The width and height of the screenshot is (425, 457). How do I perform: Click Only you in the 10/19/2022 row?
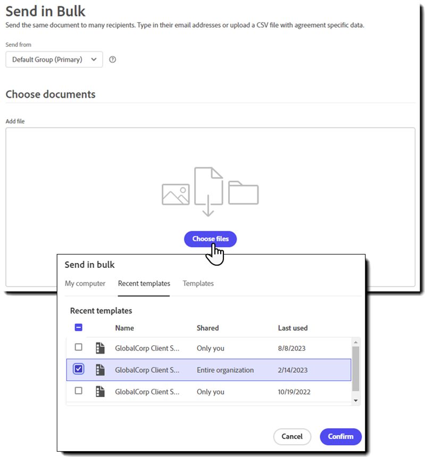pos(211,391)
